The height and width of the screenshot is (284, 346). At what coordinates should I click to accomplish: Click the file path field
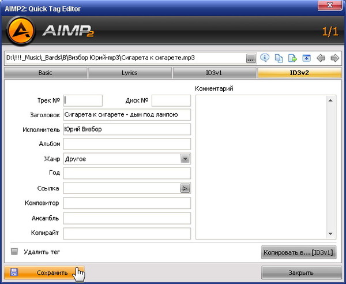point(125,58)
